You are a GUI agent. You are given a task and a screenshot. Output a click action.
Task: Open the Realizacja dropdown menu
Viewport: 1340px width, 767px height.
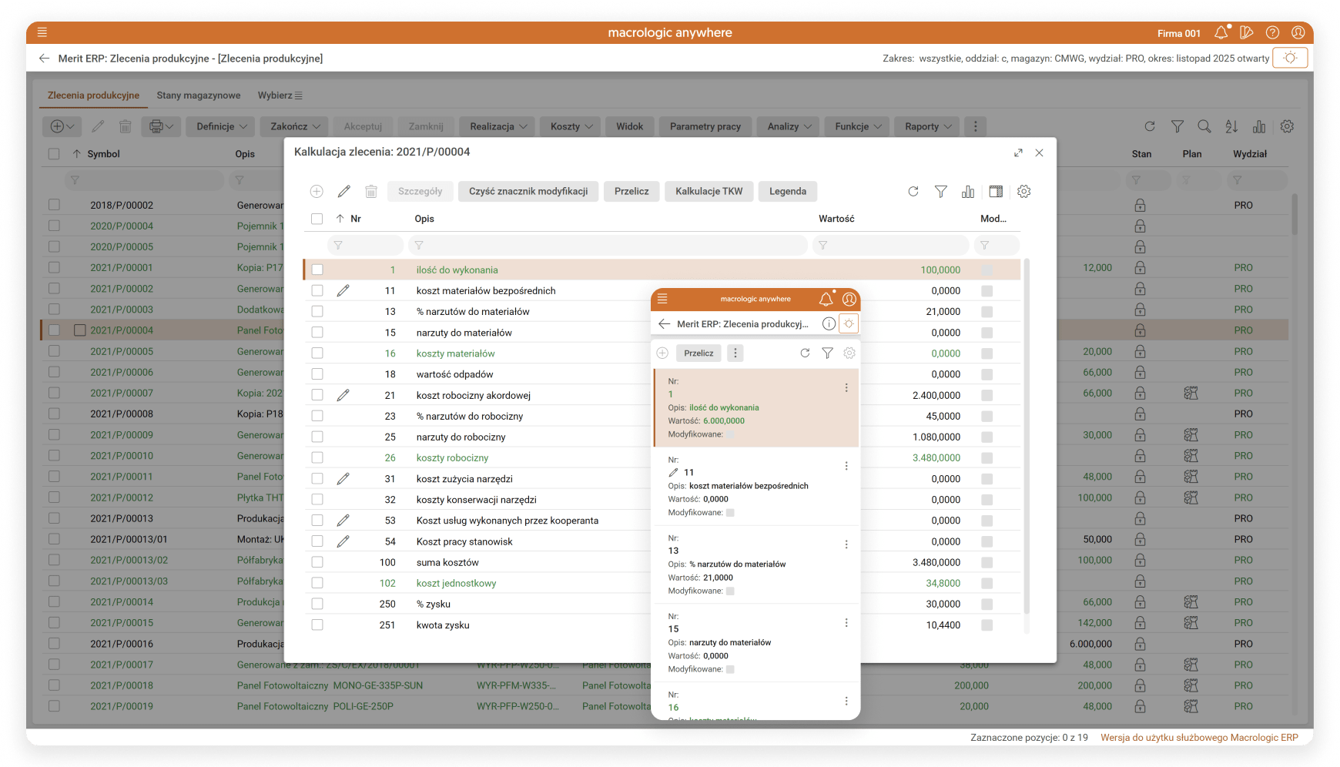pos(498,126)
